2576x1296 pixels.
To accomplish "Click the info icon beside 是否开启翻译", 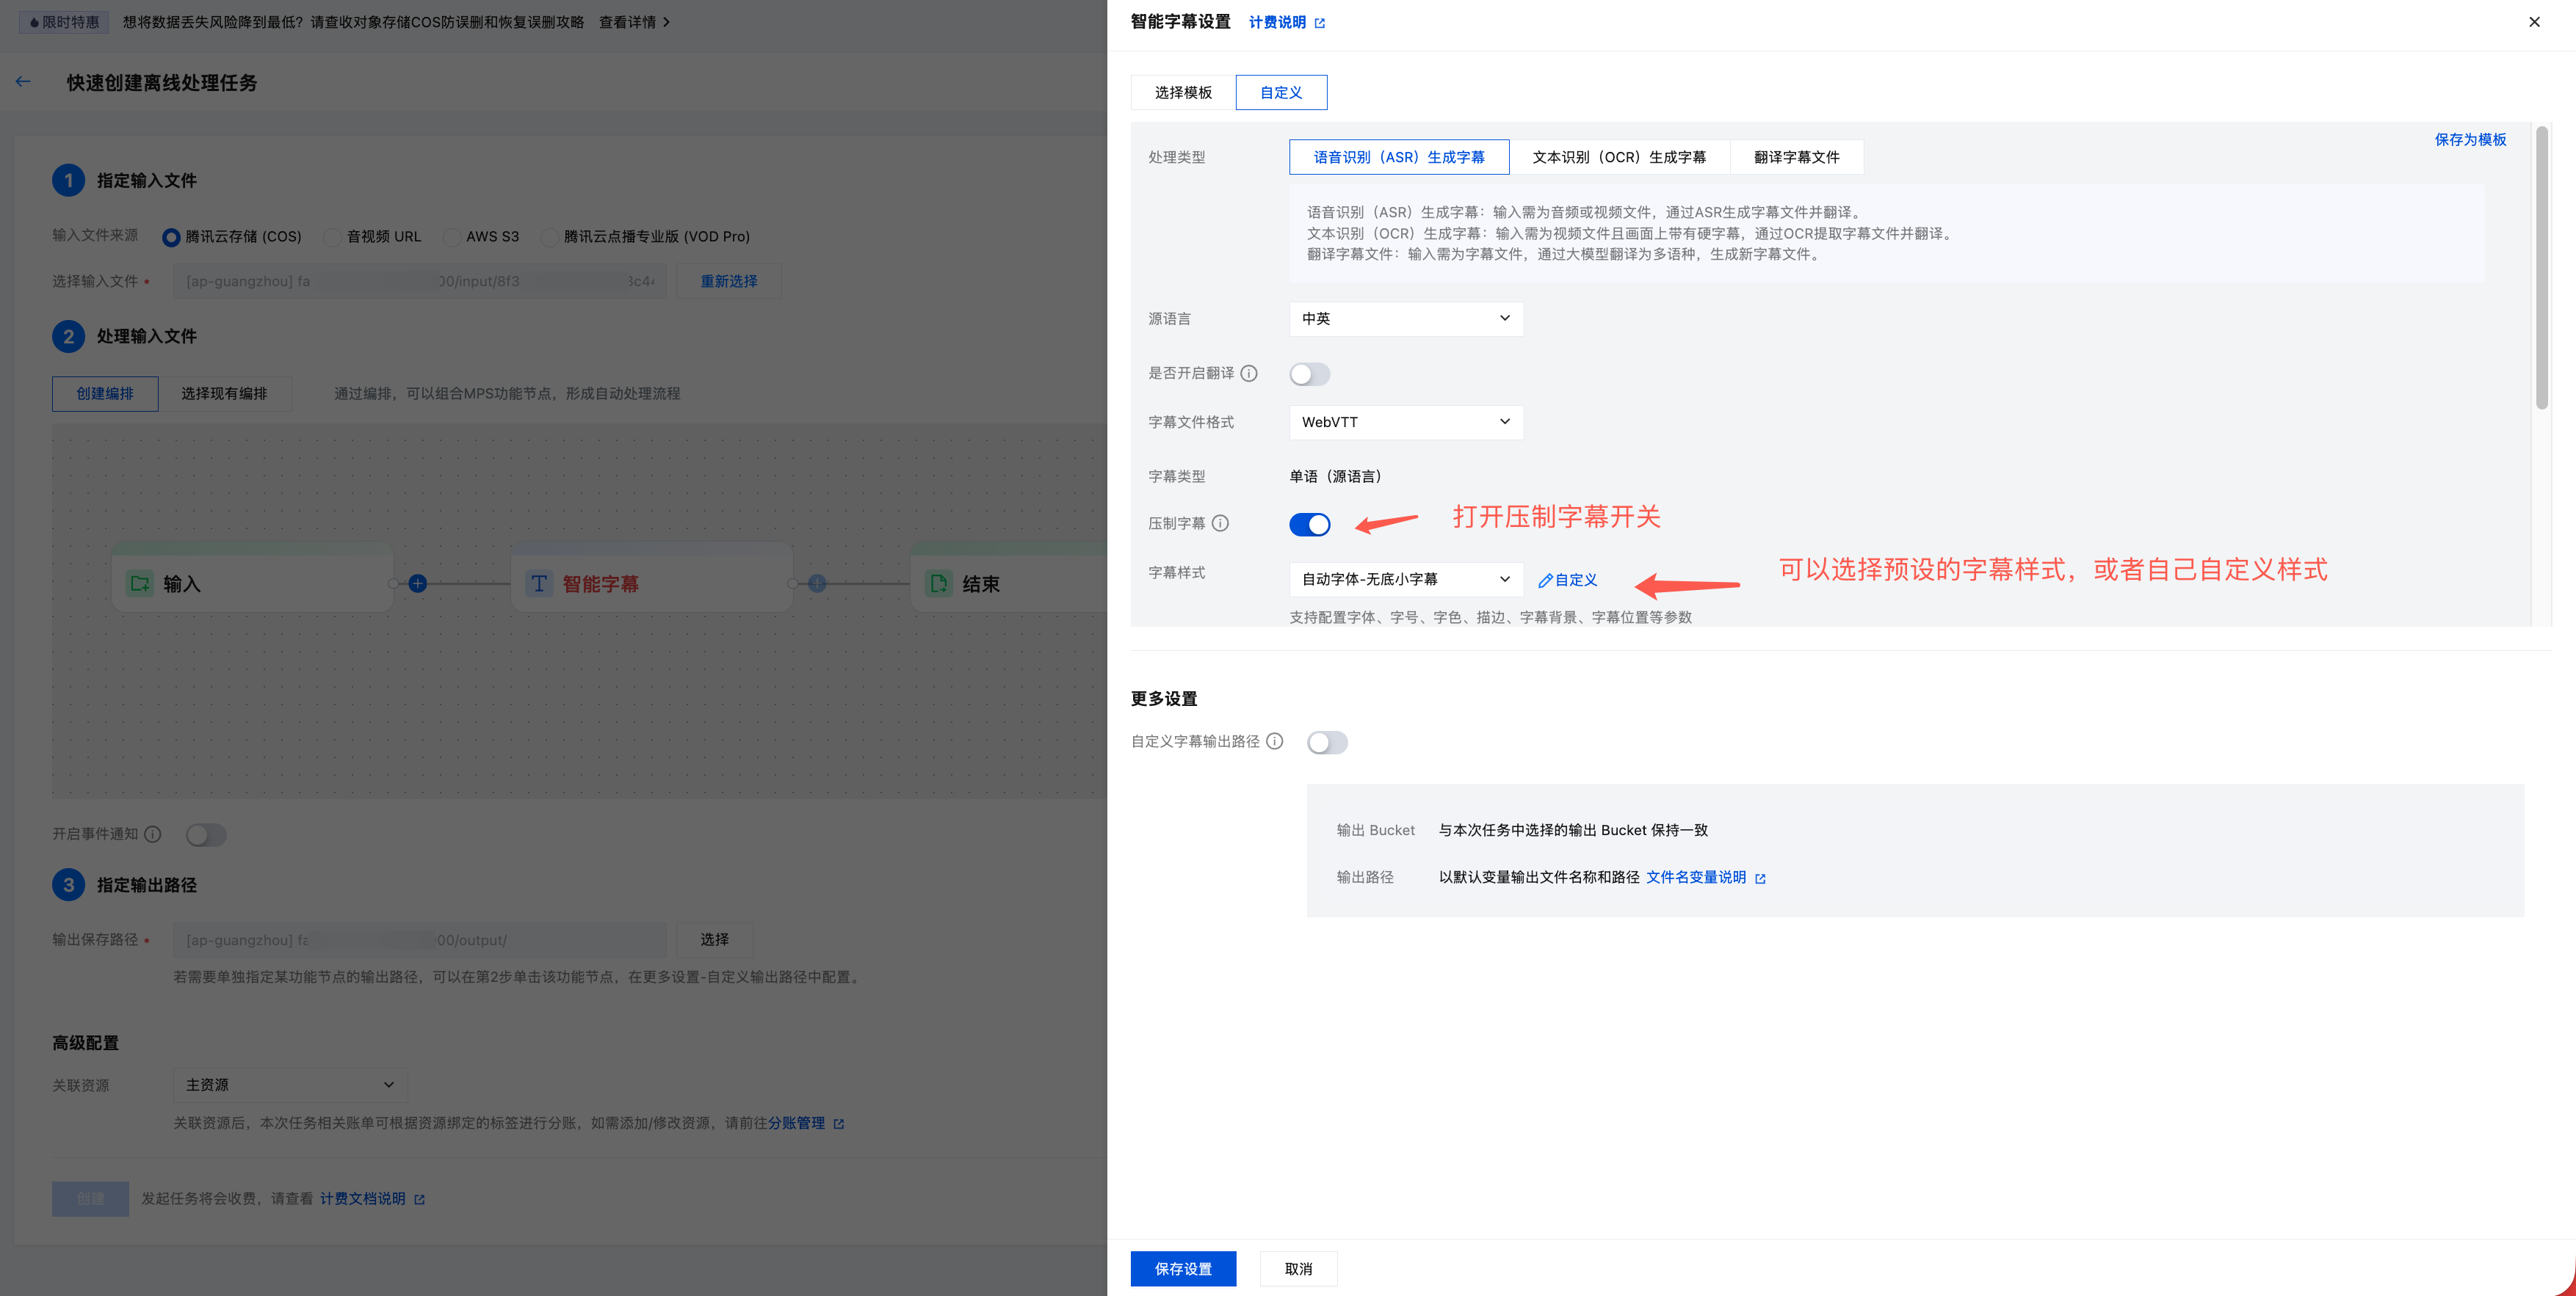I will pyautogui.click(x=1249, y=374).
